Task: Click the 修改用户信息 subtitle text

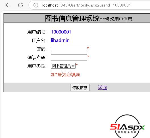Action: (119, 19)
